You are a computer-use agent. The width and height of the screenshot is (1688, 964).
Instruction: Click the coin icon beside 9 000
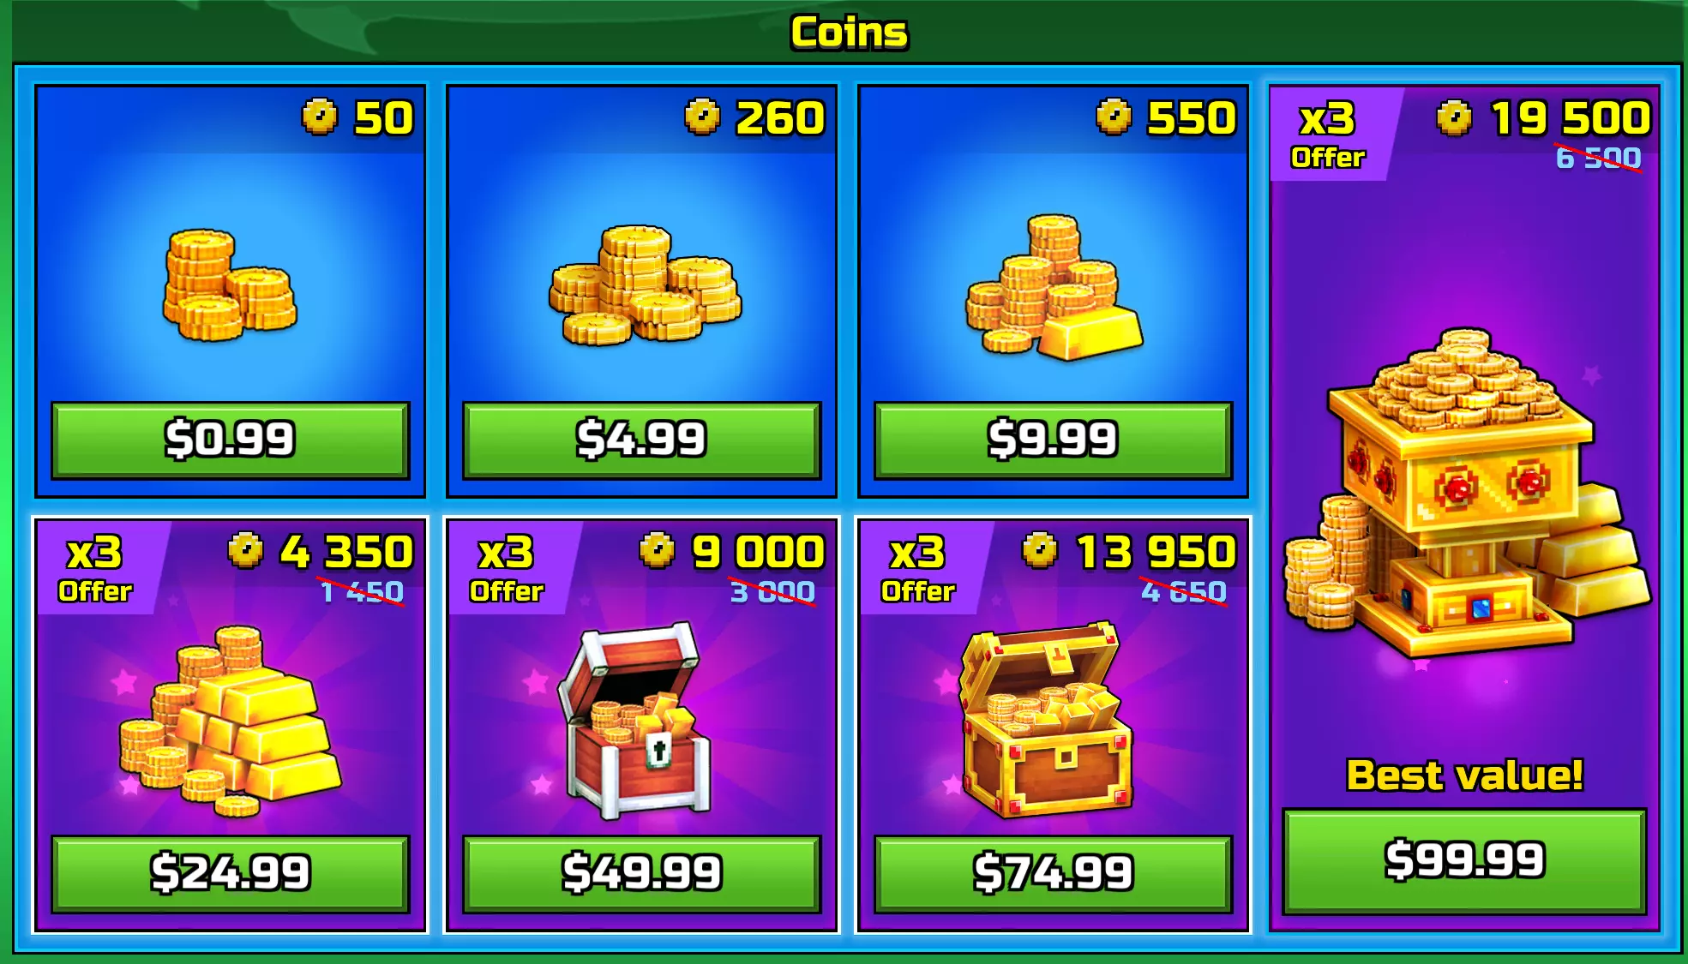coord(658,550)
